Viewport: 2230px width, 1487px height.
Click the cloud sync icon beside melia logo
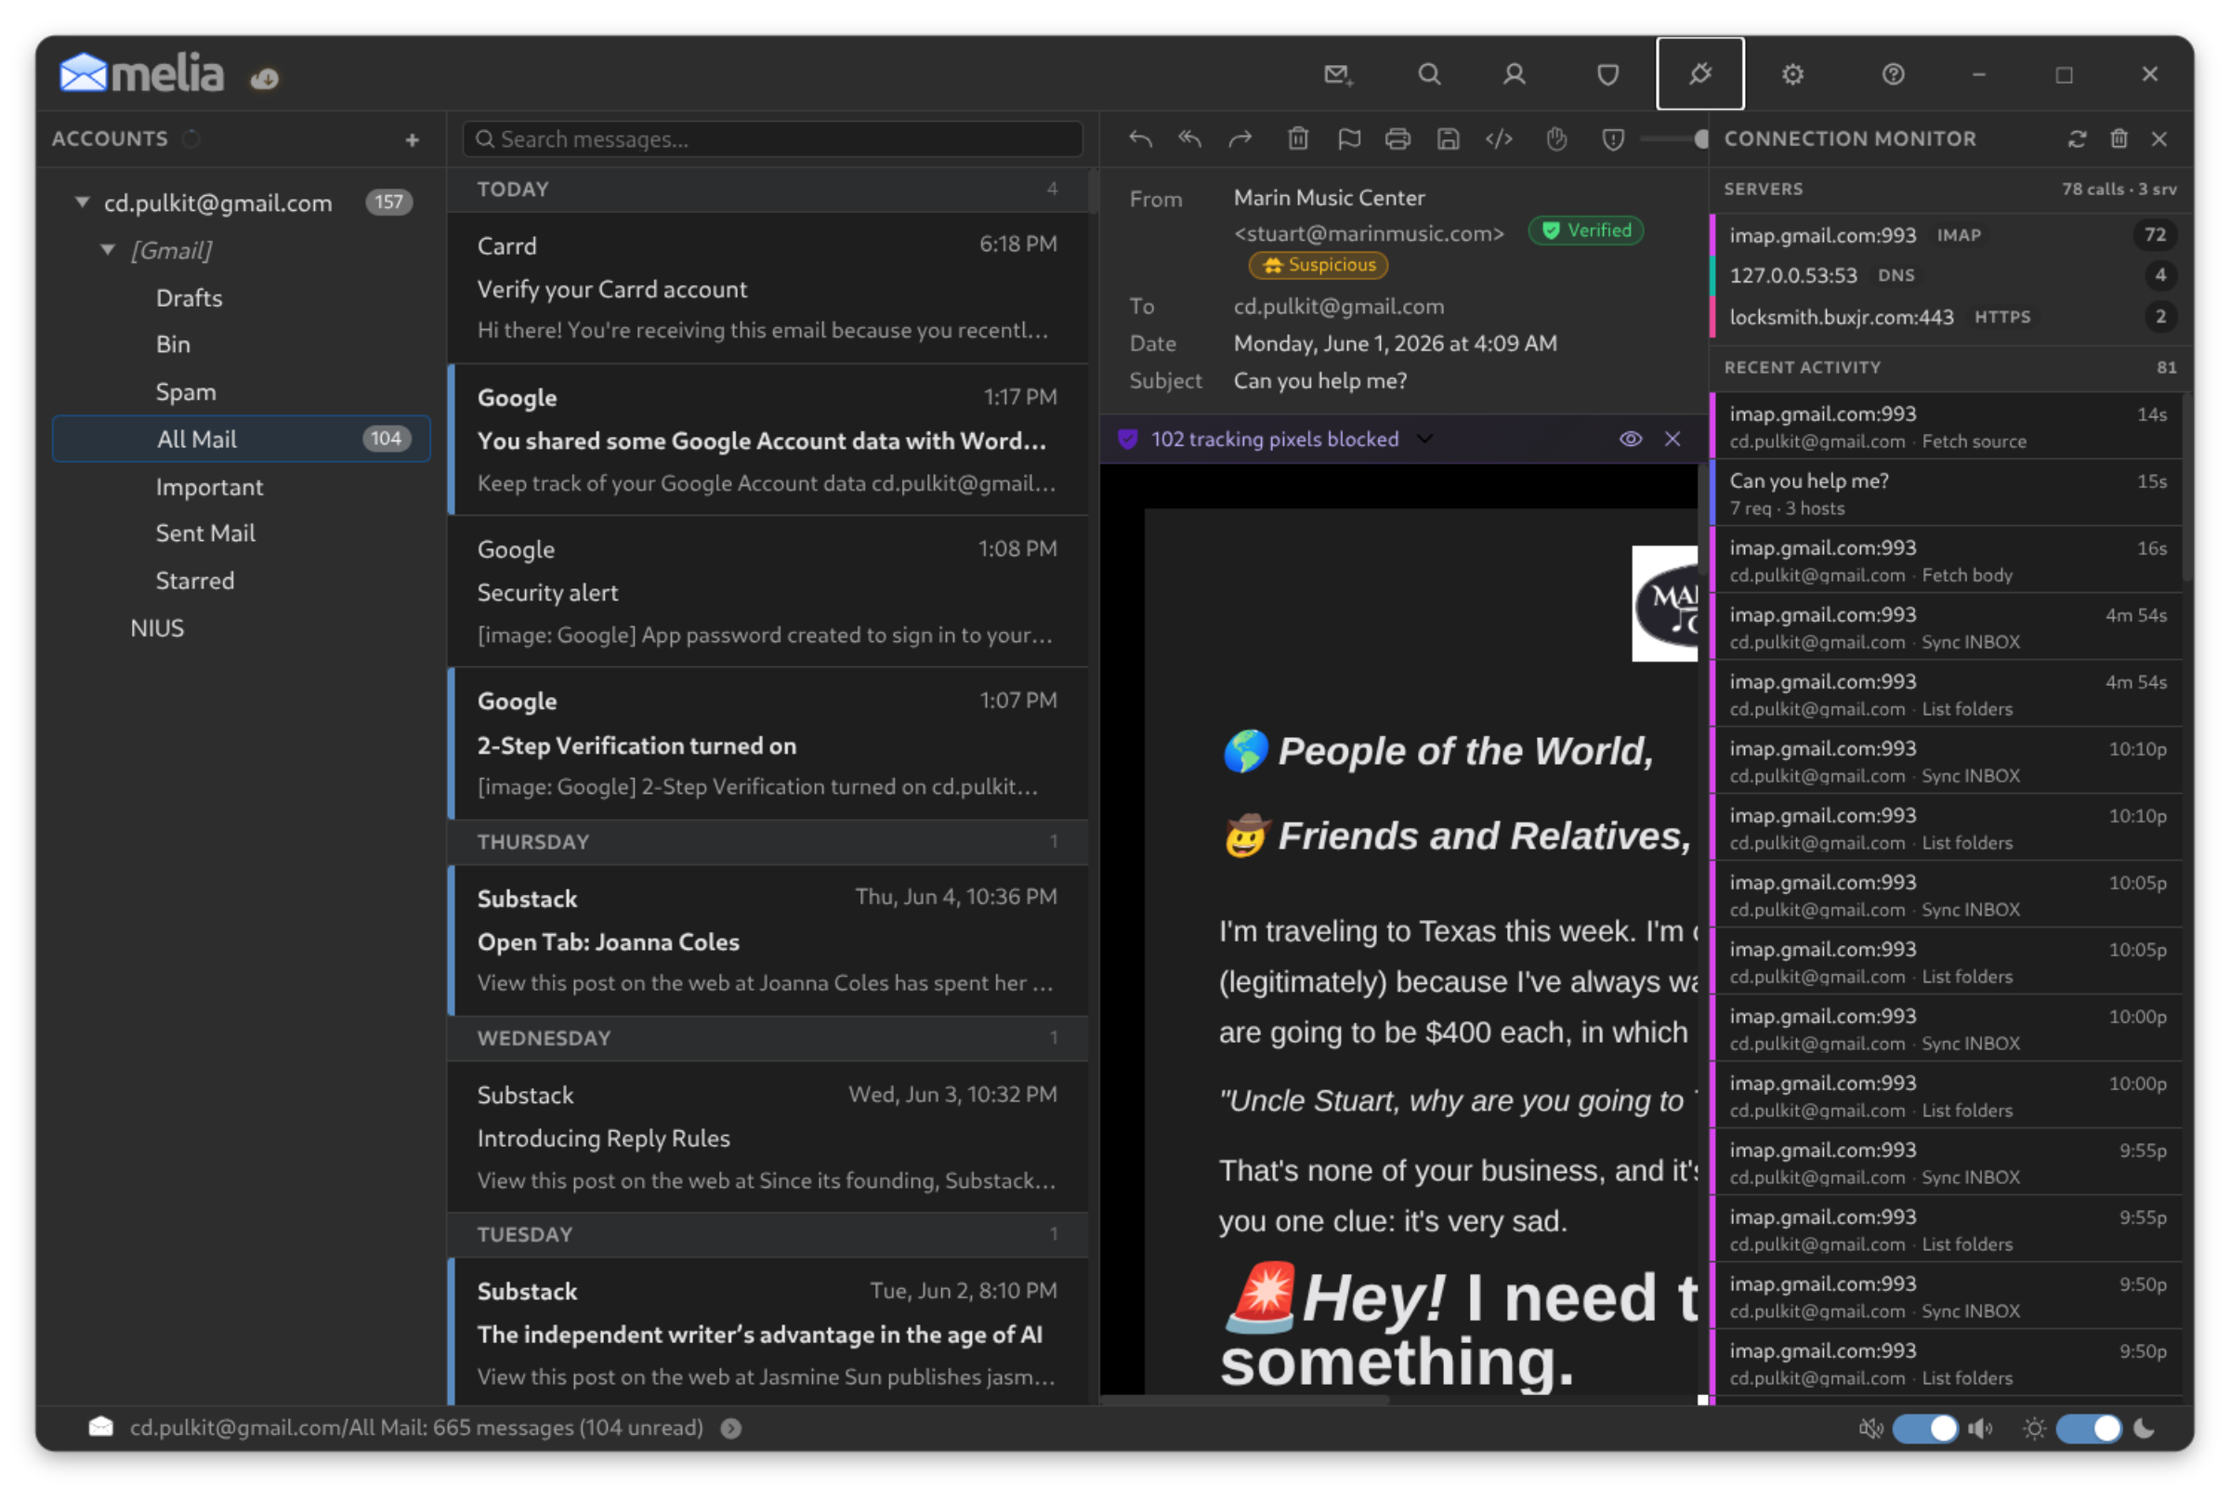pos(265,79)
